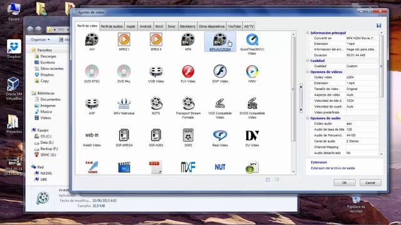Click the Canal de audio 2 Stereo value

coord(362,141)
